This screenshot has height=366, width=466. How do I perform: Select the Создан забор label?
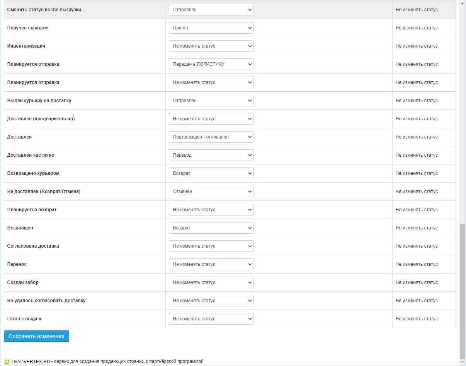click(23, 282)
